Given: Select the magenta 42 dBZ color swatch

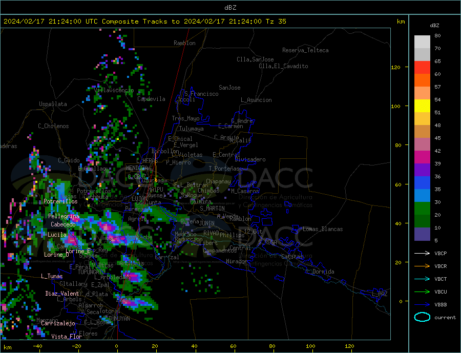Looking at the screenshot, I should click(x=422, y=157).
